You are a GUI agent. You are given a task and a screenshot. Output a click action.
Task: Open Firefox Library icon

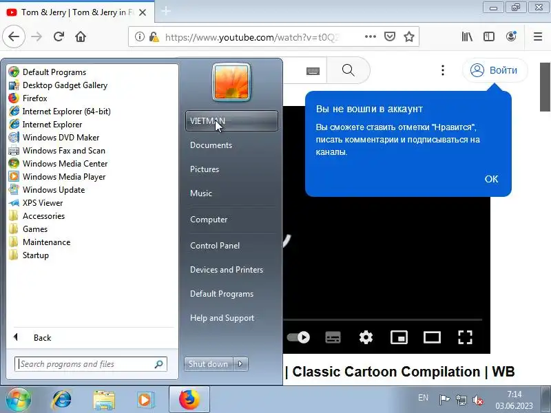point(467,36)
